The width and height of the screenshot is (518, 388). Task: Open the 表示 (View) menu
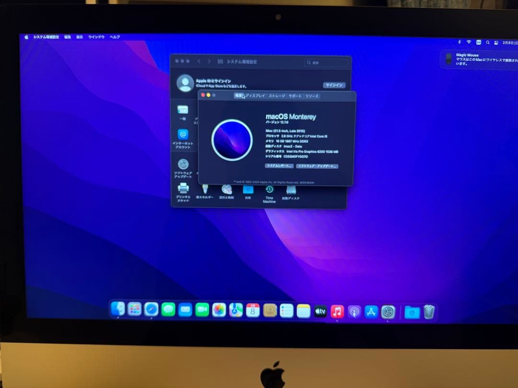(x=80, y=36)
